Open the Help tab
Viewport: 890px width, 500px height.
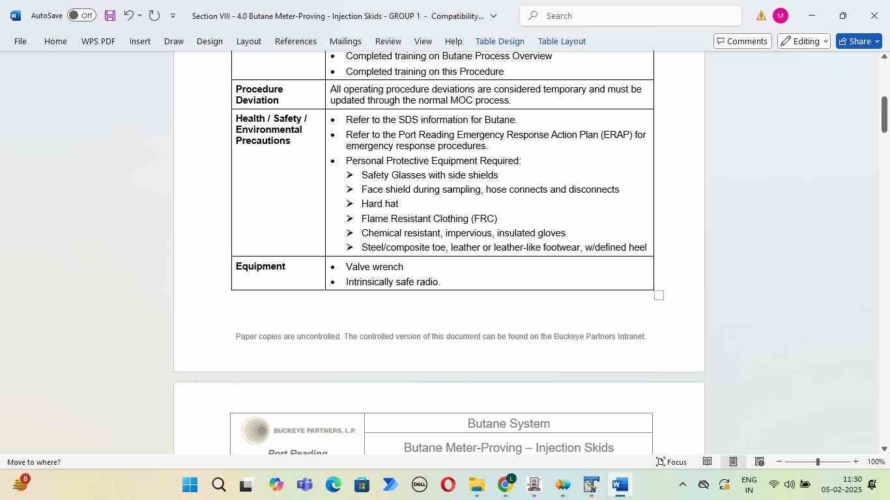[453, 41]
